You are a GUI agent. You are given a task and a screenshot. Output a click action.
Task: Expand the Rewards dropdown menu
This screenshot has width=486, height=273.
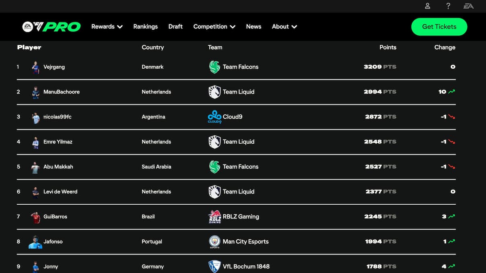coord(107,26)
